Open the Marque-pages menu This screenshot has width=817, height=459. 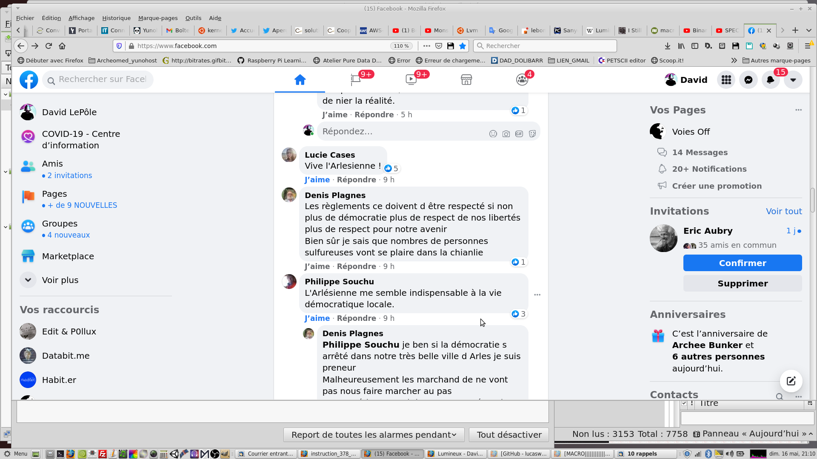(x=158, y=18)
